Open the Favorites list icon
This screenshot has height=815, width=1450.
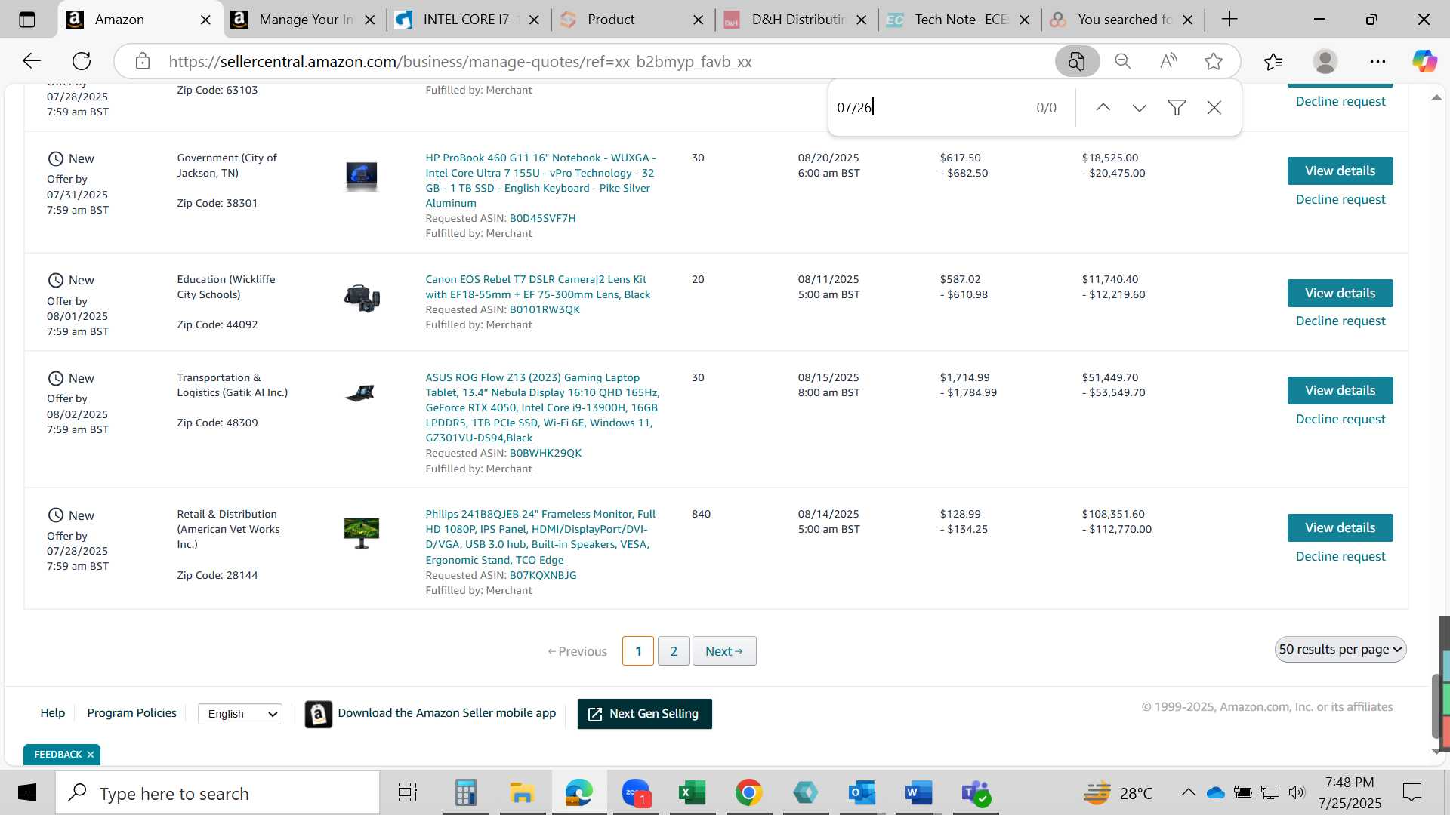(x=1273, y=61)
